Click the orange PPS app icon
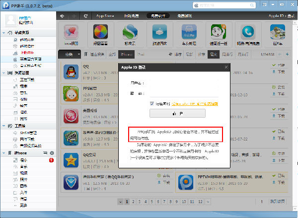298x218 pixels. (71, 93)
